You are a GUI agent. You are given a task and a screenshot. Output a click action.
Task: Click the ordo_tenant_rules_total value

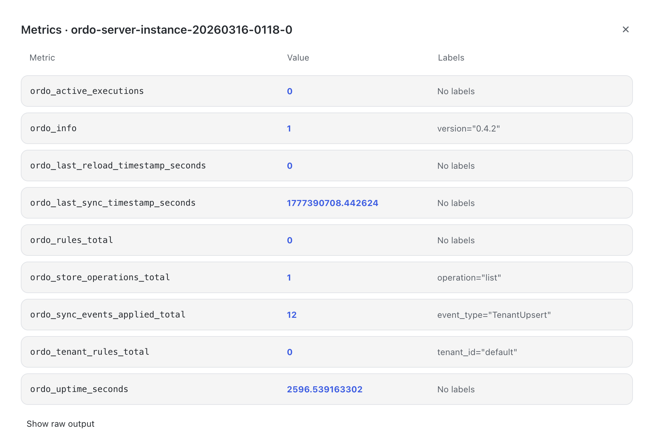[290, 352]
